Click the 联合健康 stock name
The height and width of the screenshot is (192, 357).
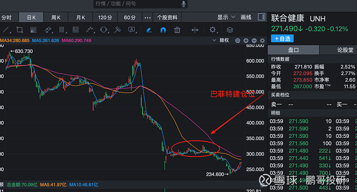click(287, 18)
